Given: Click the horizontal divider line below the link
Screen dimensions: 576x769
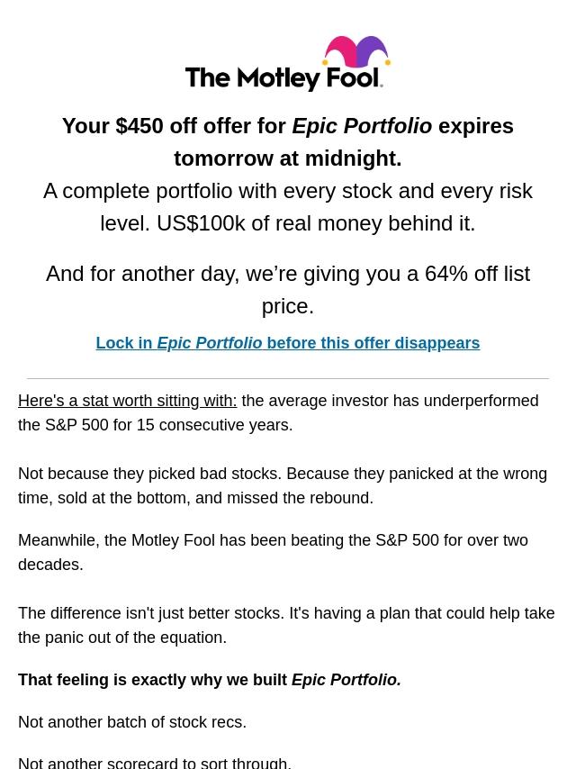Looking at the screenshot, I should (287, 378).
